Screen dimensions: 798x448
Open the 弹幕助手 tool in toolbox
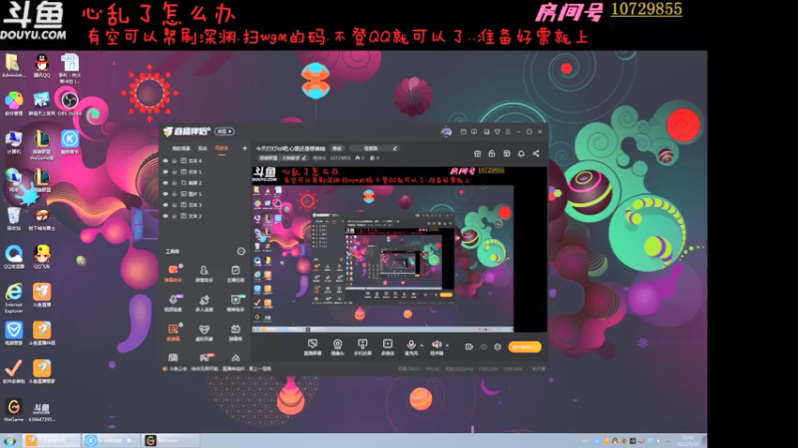(x=173, y=273)
